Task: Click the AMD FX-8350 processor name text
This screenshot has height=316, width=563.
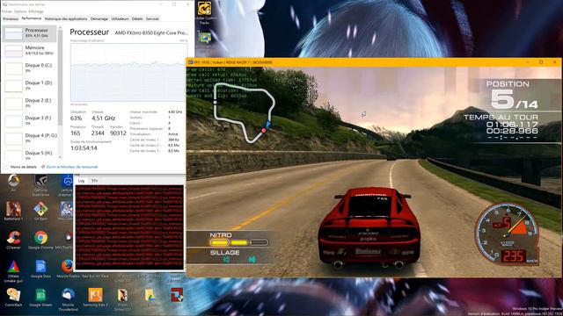Action: [x=151, y=32]
